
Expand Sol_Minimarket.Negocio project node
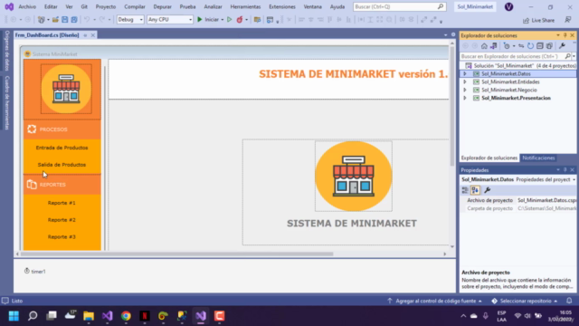(x=465, y=91)
